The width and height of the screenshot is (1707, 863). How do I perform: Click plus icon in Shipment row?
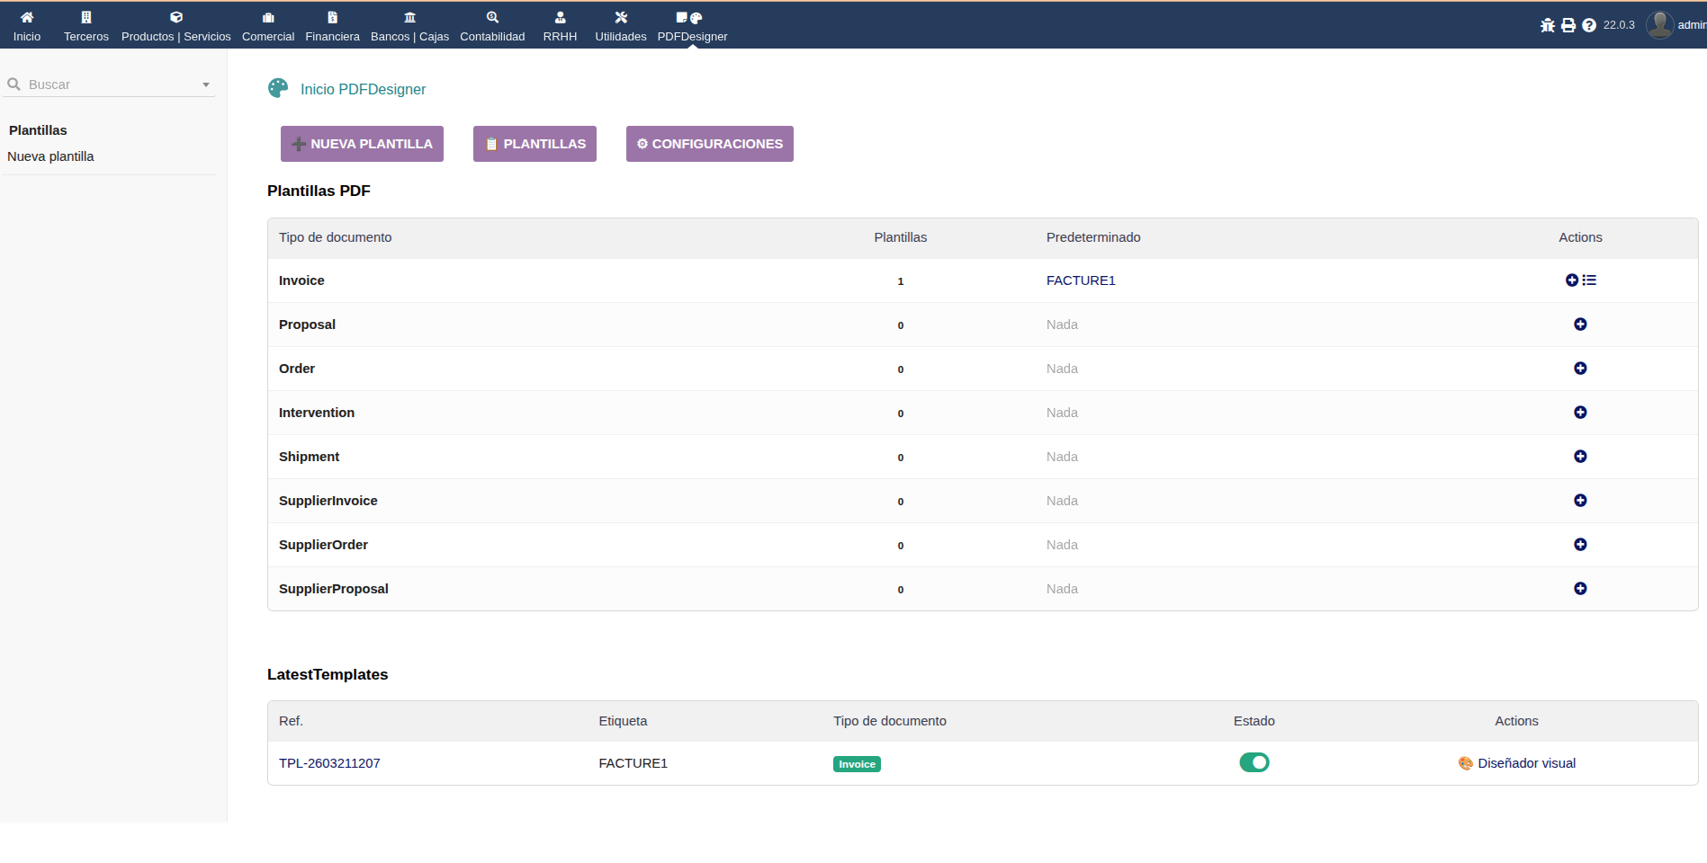click(x=1580, y=457)
